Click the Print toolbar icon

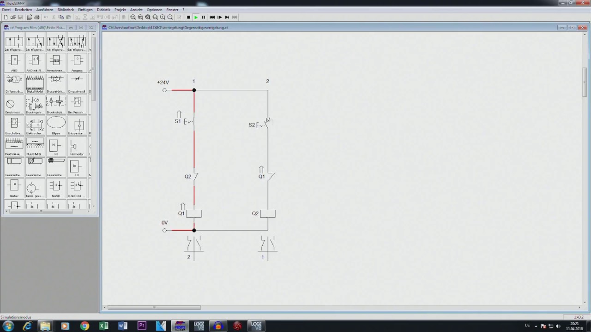(37, 17)
